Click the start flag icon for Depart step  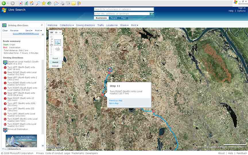(x=5, y=63)
